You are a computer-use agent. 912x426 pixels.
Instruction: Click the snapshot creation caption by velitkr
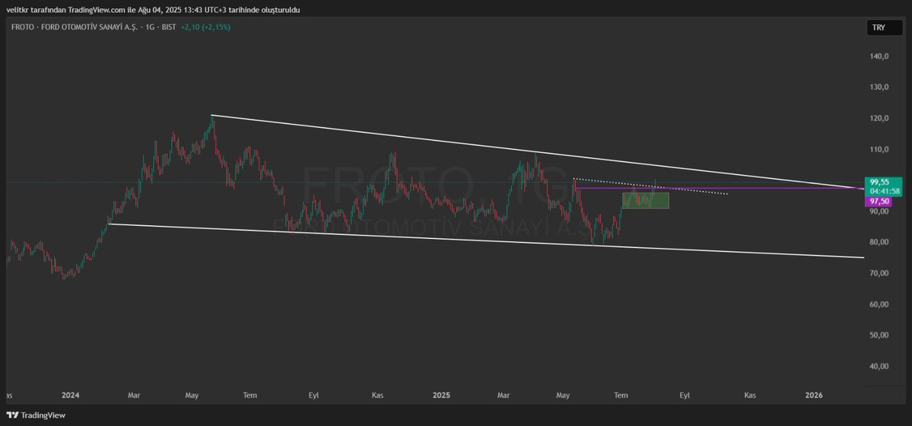[x=153, y=10]
